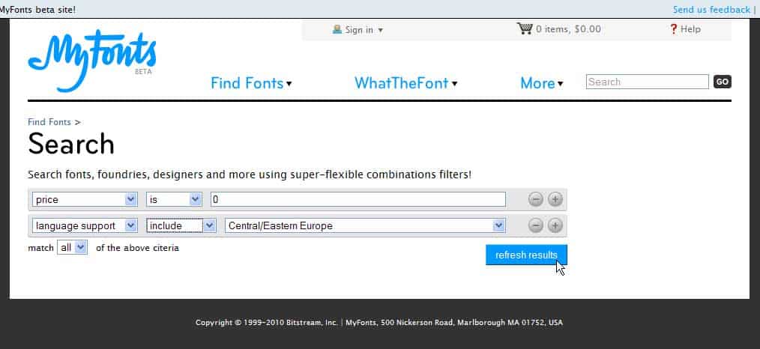Click the Sign in user icon
Viewport: 760px width, 349px height.
pos(337,30)
